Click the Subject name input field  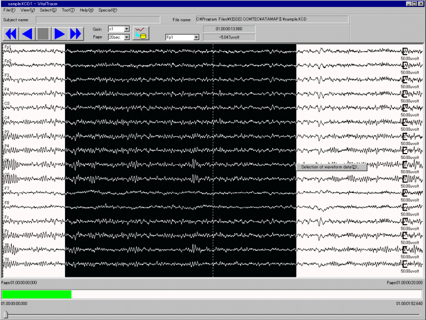click(x=97, y=20)
